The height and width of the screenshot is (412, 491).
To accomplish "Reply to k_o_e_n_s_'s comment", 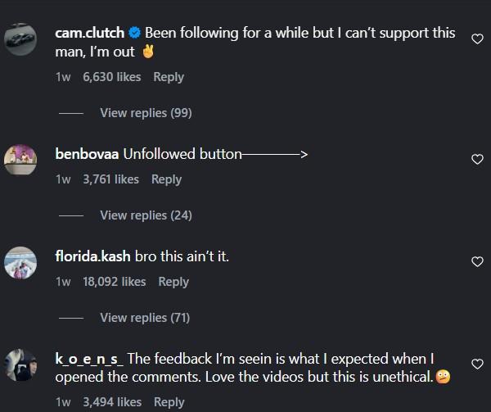I will pos(169,402).
